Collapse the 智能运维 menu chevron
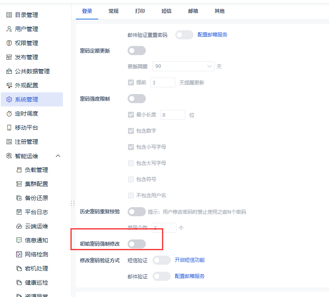 click(58, 156)
